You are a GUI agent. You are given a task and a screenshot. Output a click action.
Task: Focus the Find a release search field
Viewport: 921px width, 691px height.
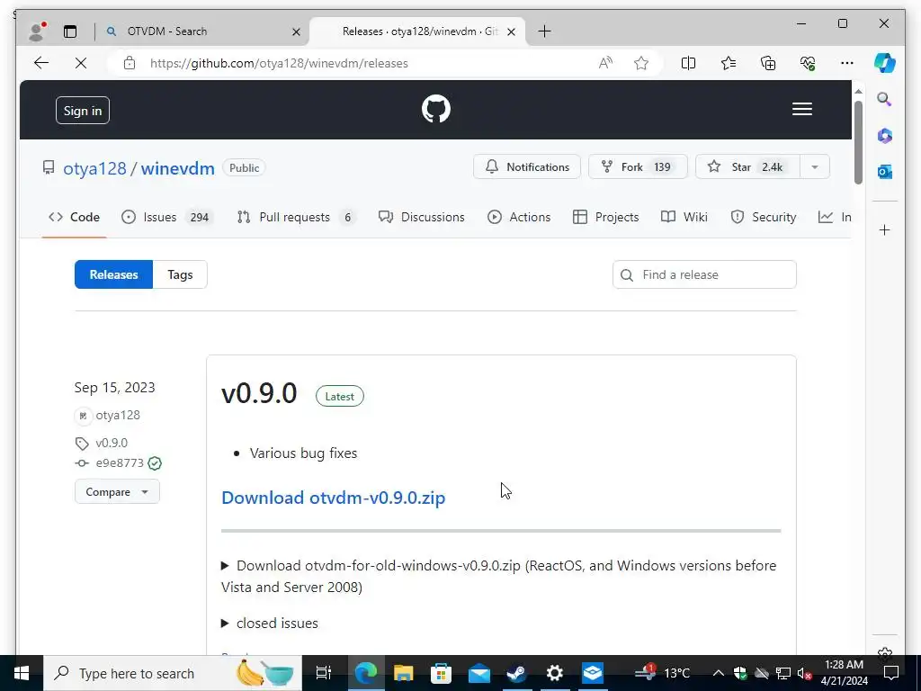704,274
